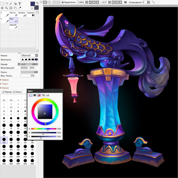Choose the Lasso selection tool
This screenshot has height=178, width=178.
[x=7, y=4]
